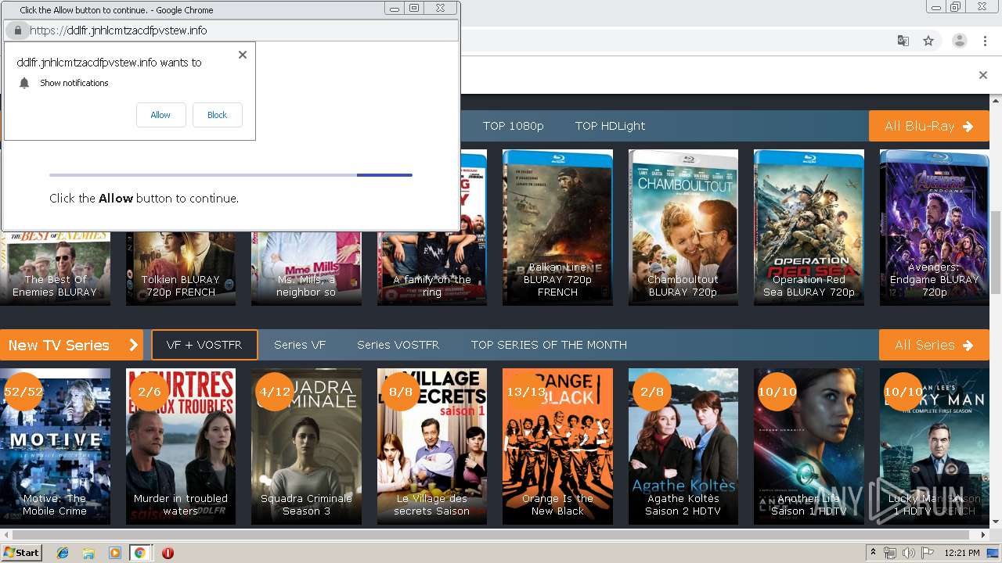1002x563 pixels.
Task: Open Operation Red Sea BLURAY poster
Action: 809,227
